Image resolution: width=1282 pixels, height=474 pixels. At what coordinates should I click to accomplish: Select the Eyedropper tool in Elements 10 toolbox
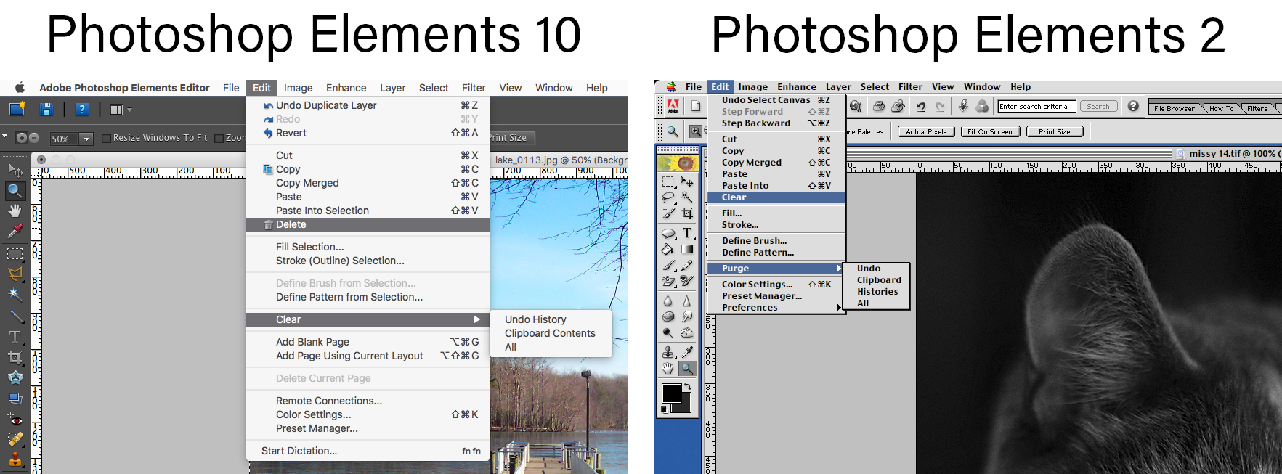[x=15, y=232]
